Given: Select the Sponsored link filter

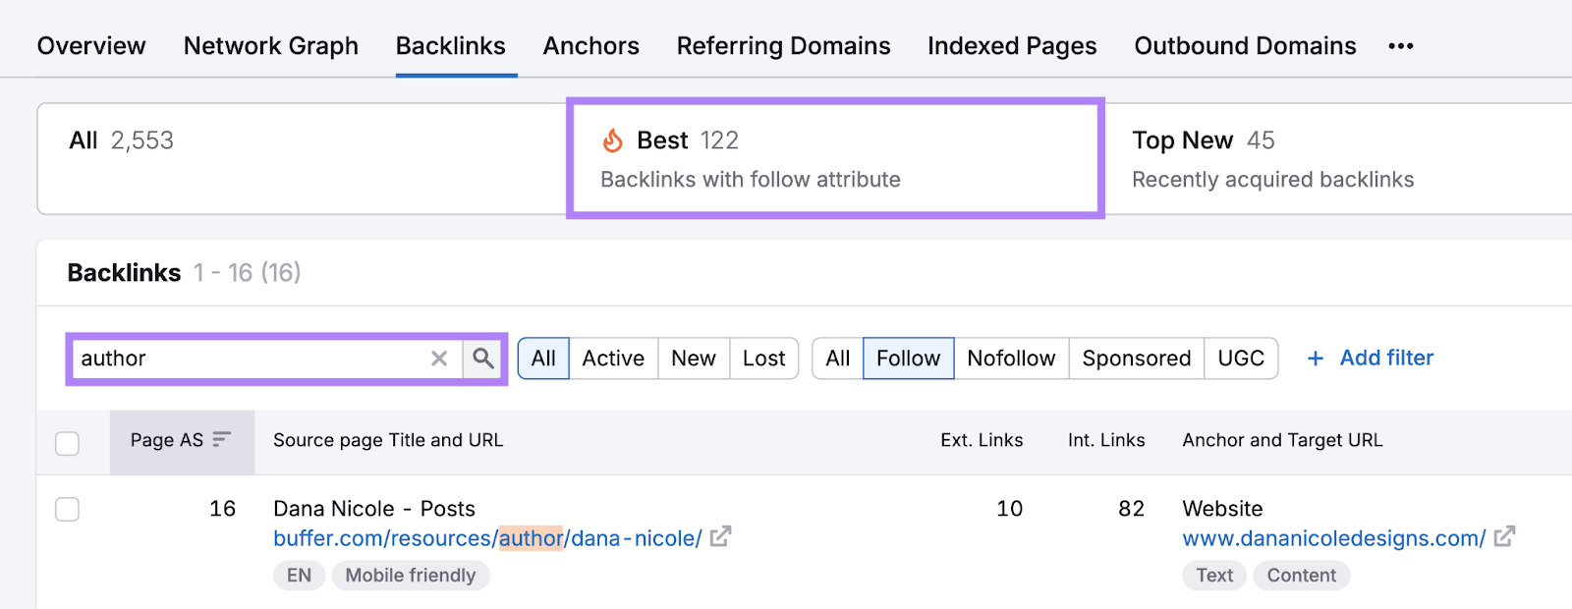Looking at the screenshot, I should 1136,359.
